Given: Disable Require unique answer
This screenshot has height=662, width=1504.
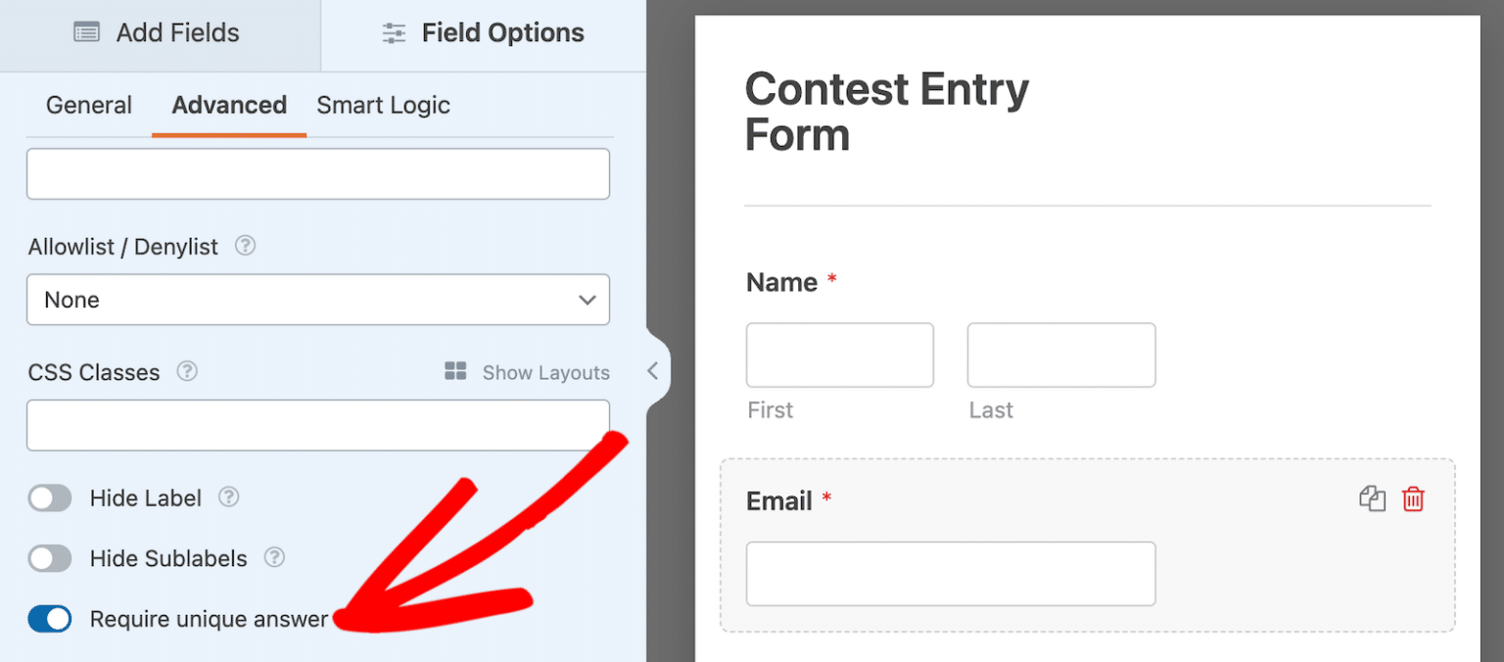Looking at the screenshot, I should pyautogui.click(x=50, y=619).
